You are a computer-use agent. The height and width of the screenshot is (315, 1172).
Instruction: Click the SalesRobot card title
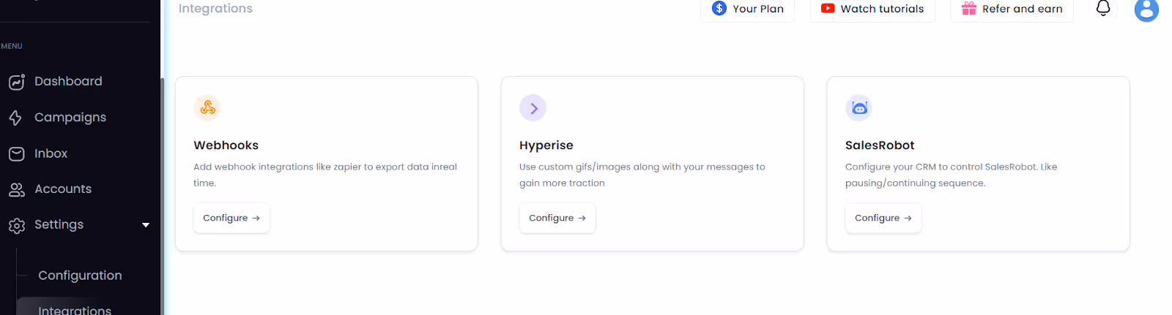(880, 145)
